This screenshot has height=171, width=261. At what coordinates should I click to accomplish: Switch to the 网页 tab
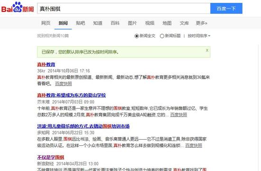coord(46,23)
